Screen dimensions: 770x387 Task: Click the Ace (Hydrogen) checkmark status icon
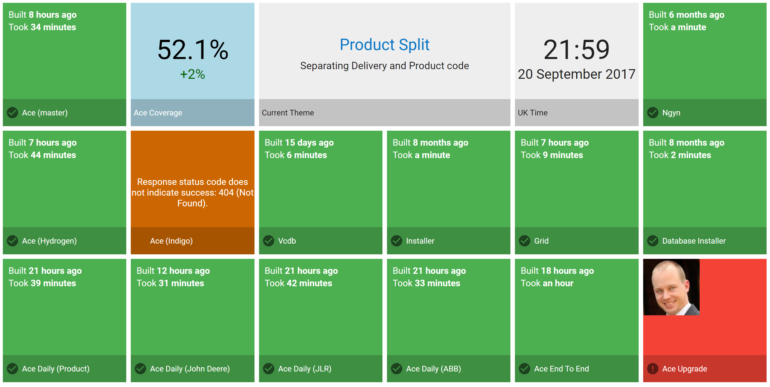(12, 241)
